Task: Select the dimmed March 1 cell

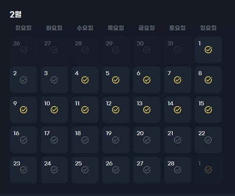Action: (x=208, y=170)
